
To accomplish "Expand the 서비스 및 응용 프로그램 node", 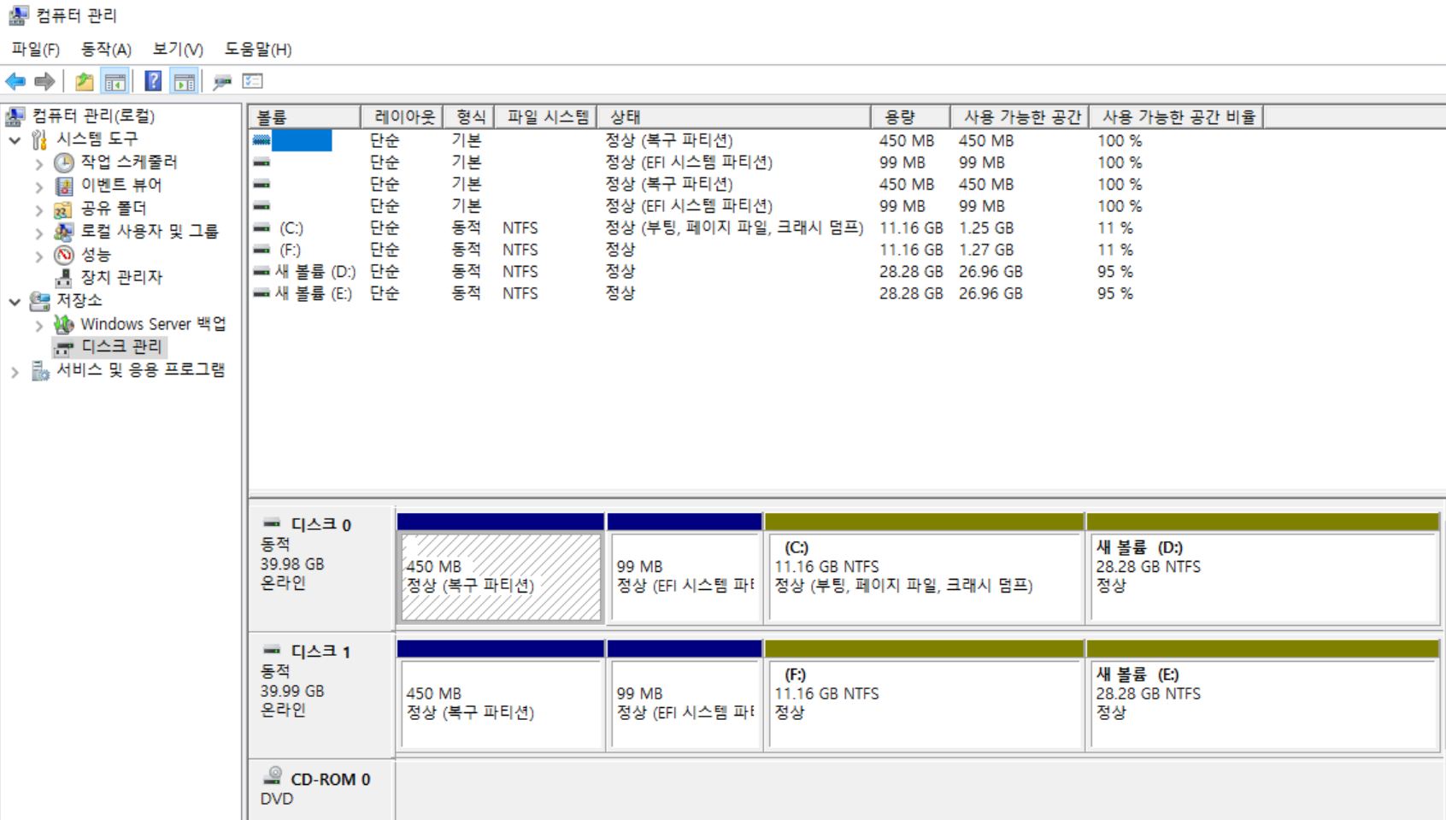I will pyautogui.click(x=15, y=371).
